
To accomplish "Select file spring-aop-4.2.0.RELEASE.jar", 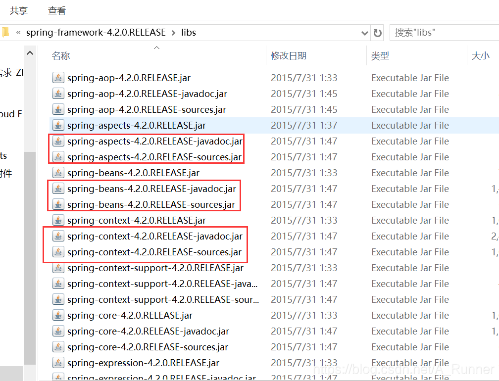I will [x=129, y=78].
